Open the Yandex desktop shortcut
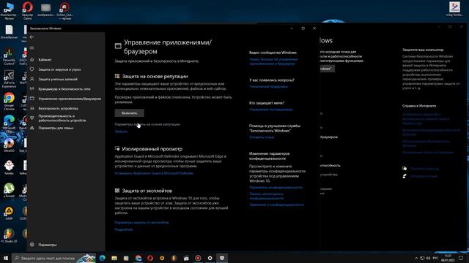Image resolution: width=469 pixels, height=263 pixels. pos(9,167)
